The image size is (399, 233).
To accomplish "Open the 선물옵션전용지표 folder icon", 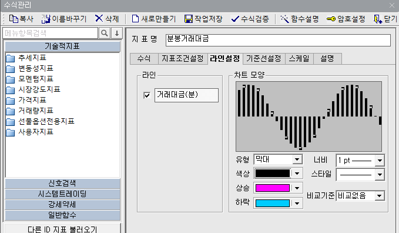I will coord(11,122).
